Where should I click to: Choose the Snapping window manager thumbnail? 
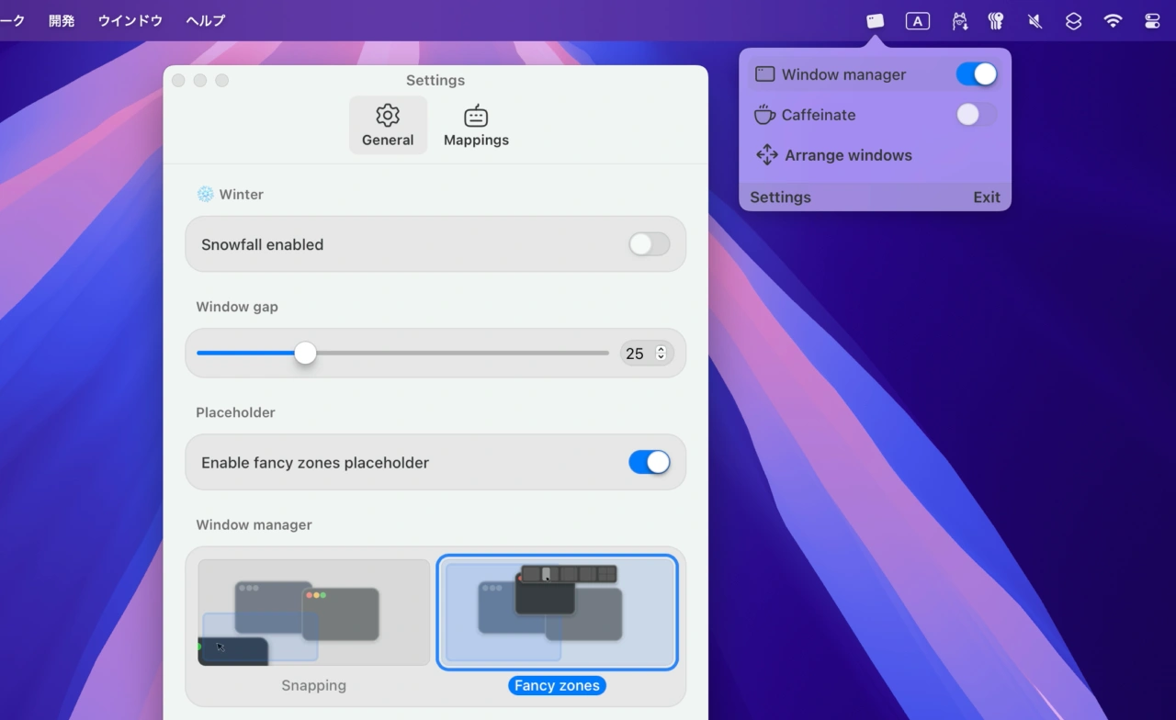pyautogui.click(x=314, y=613)
